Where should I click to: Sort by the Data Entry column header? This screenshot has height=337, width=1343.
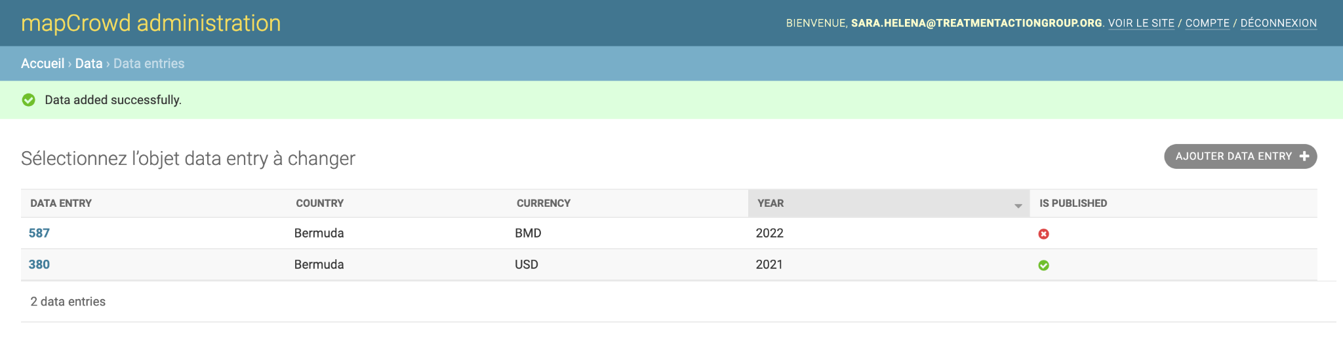click(61, 203)
